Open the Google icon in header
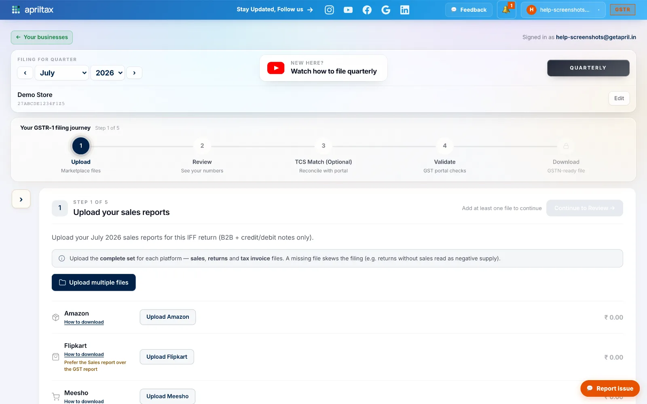 click(x=386, y=10)
